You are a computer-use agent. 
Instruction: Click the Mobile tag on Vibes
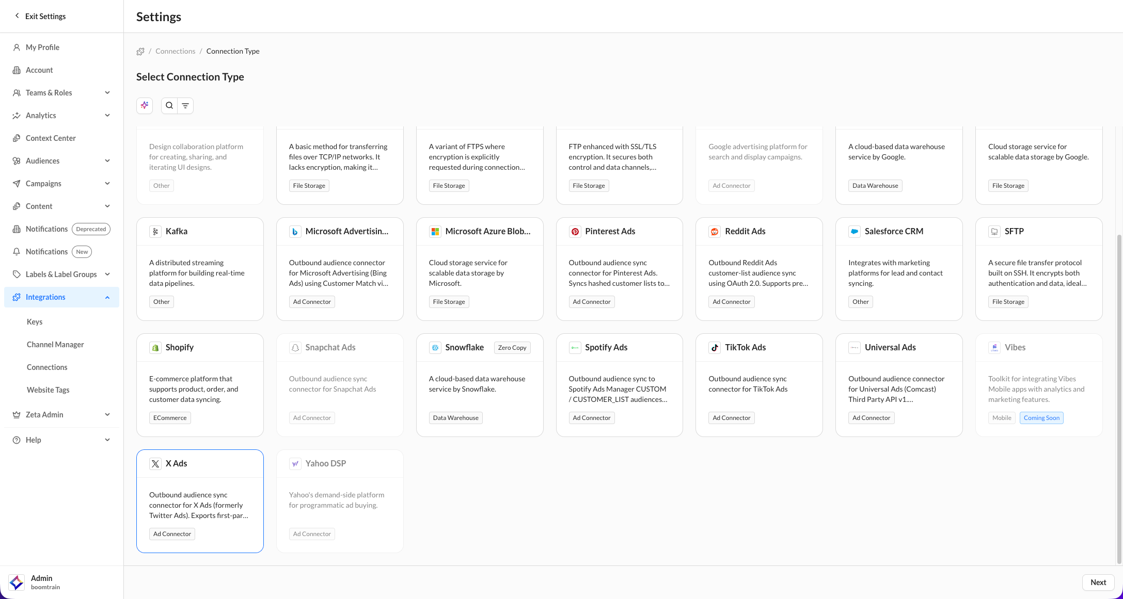1002,418
